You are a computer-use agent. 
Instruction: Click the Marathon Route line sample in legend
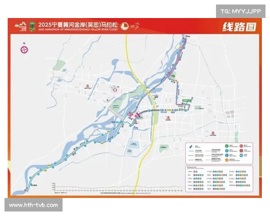(191, 151)
